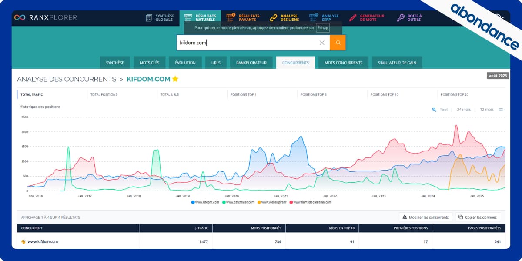Open Analyse des Liens section
The width and height of the screenshot is (522, 261).
pos(285,18)
